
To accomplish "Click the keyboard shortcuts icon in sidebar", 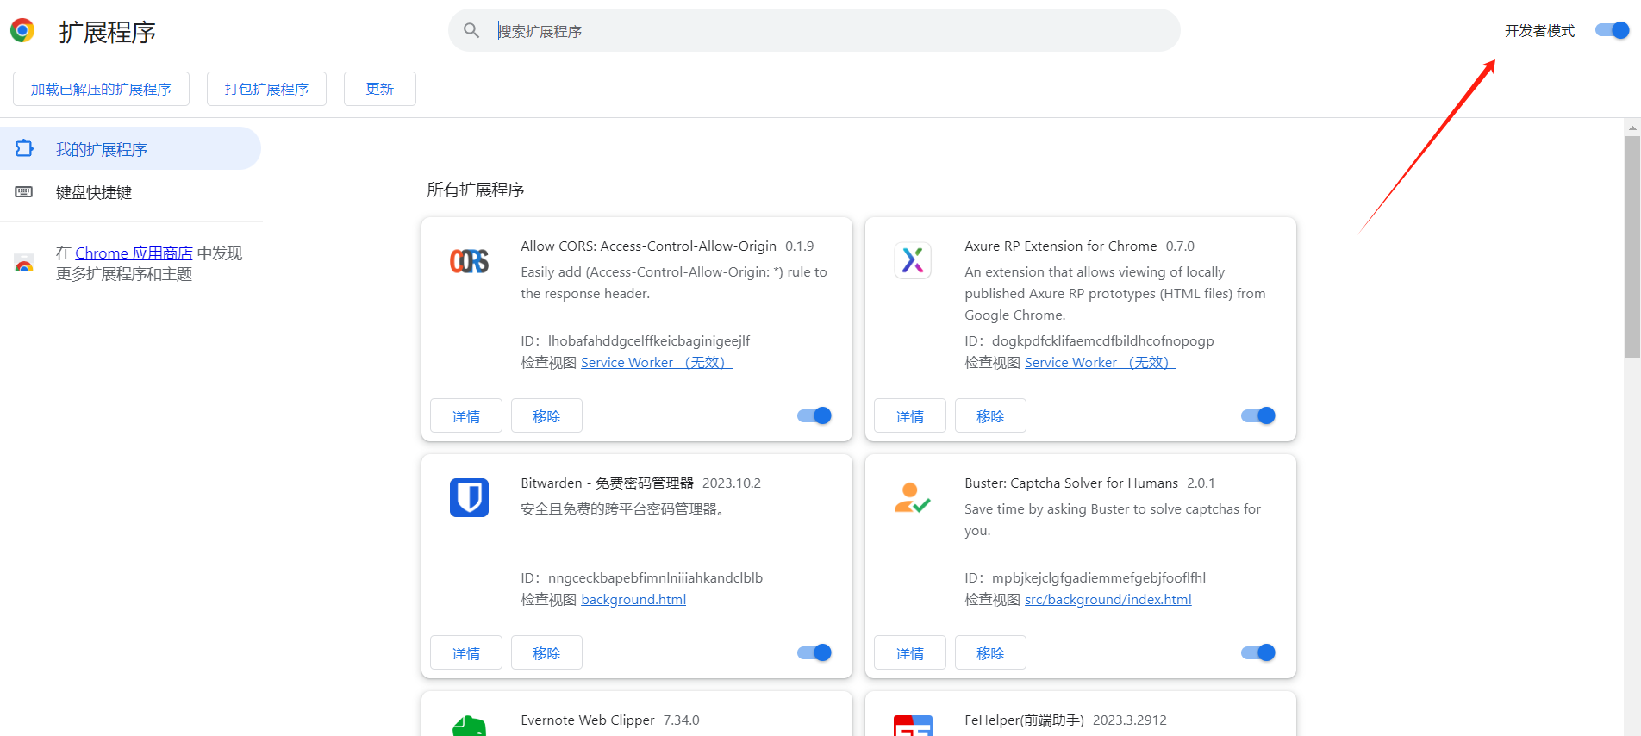I will point(24,192).
